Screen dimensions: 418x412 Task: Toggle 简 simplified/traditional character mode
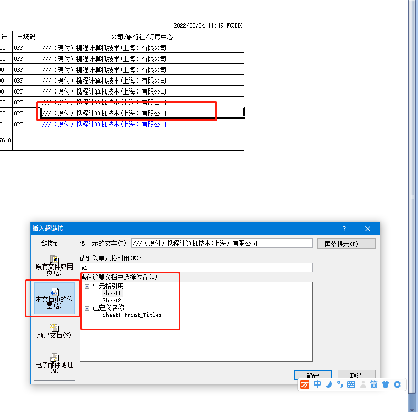coord(374,384)
